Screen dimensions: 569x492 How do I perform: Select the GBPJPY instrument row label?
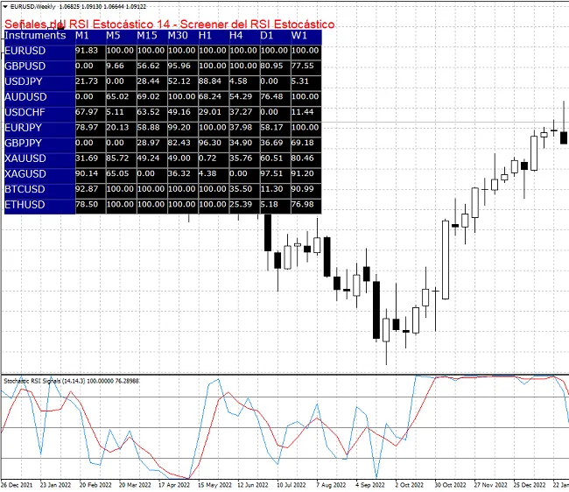point(24,144)
